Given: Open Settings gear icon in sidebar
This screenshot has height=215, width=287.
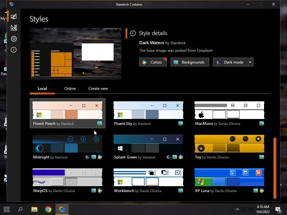Looking at the screenshot, I should [14, 39].
